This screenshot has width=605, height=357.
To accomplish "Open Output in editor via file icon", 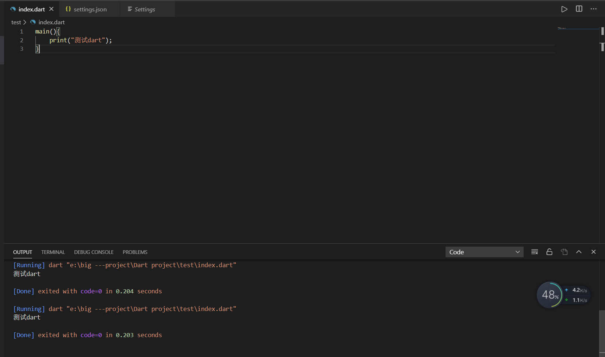I will point(564,252).
